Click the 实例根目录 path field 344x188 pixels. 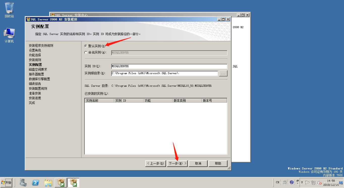(164, 73)
